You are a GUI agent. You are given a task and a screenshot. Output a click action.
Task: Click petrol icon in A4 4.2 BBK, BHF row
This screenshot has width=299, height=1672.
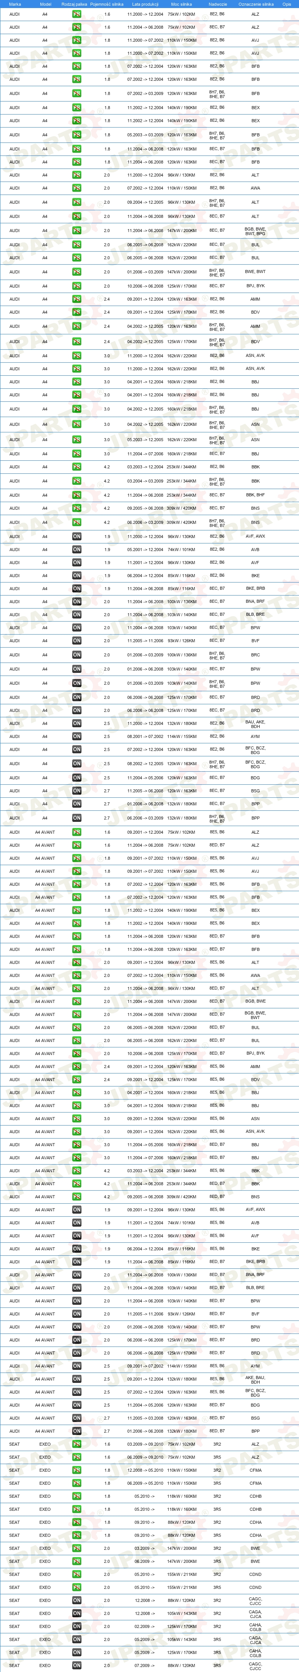coord(76,495)
